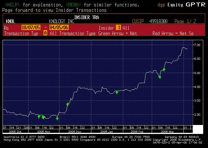Viewport: 208px width, 148px height.
Task: Click the green arrow before 01 Dec 2005
Action: [57, 119]
